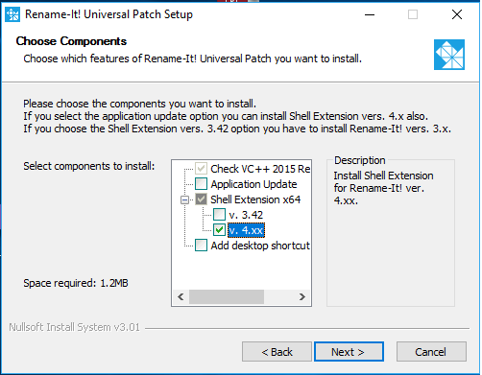This screenshot has width=482, height=375.
Task: Uncheck the v. 4.xx checkbox
Action: coord(219,230)
